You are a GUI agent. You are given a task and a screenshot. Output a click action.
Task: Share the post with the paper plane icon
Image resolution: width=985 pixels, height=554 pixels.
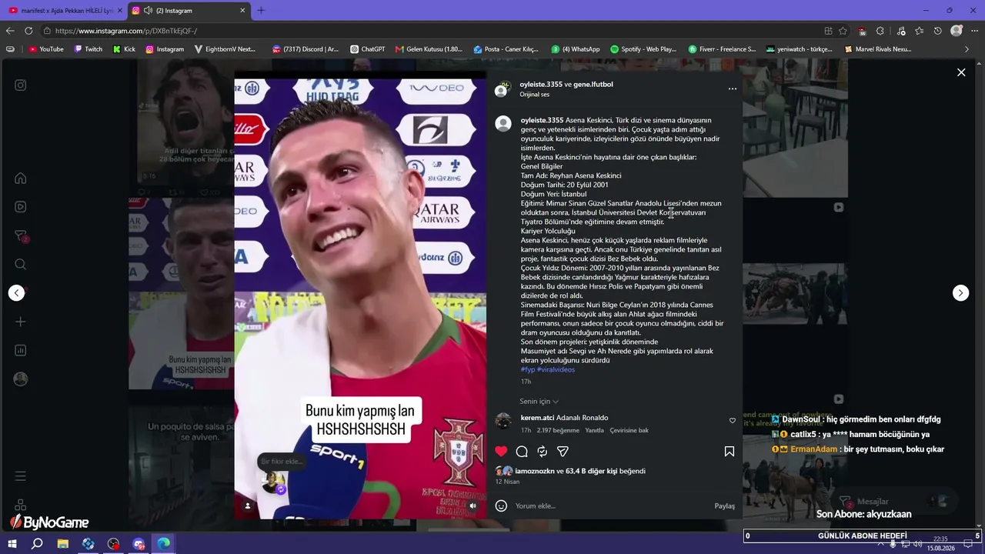[x=563, y=452]
